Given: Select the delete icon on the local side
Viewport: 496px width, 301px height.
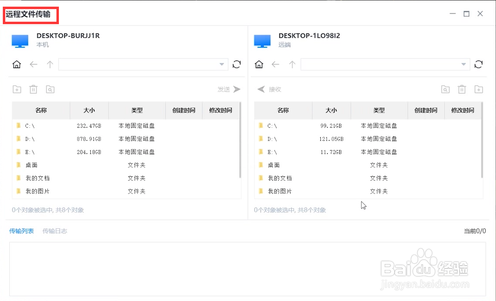Looking at the screenshot, I should (33, 89).
